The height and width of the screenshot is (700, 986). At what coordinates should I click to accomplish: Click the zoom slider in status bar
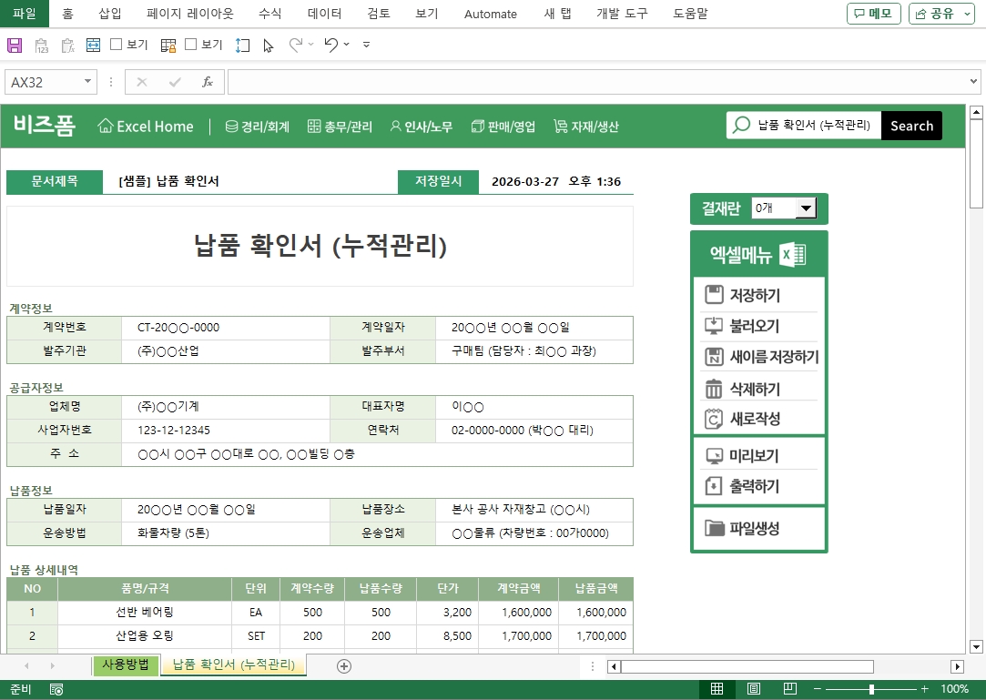pyautogui.click(x=871, y=689)
